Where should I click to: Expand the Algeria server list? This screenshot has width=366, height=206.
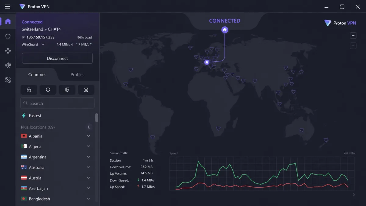point(88,146)
